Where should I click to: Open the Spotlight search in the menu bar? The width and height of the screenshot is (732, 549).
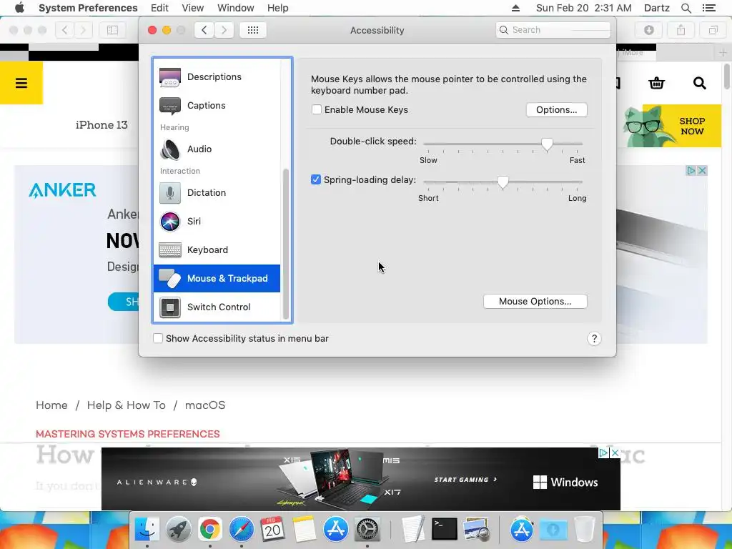(x=686, y=8)
